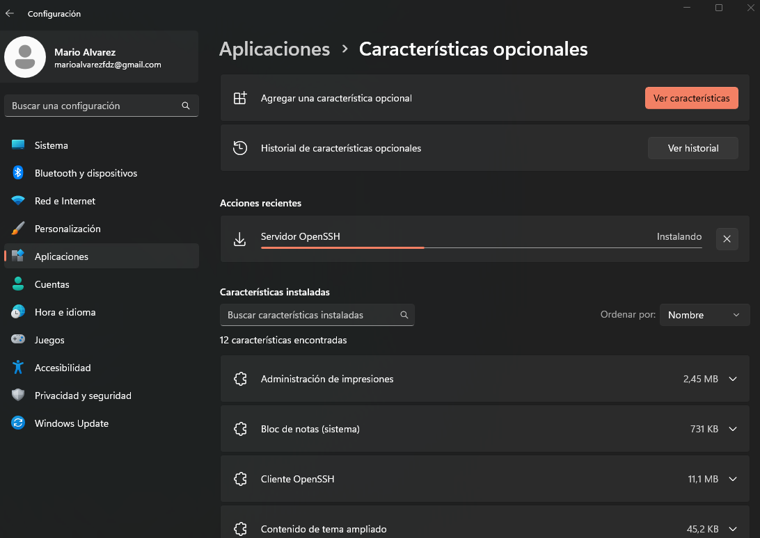Click the back arrow in the title bar

(10, 14)
